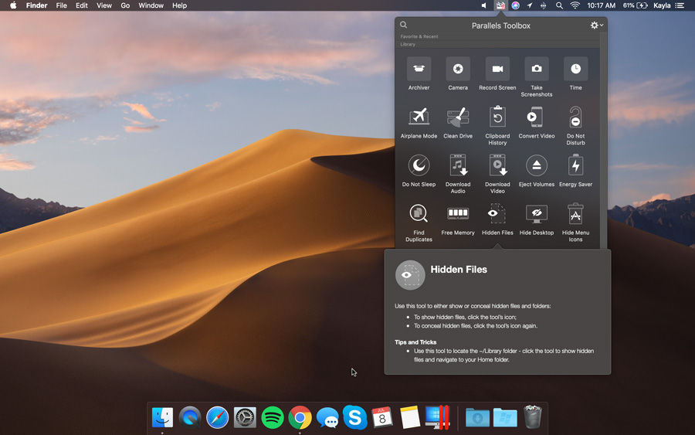Open the Trash in the Dock
Image resolution: width=695 pixels, height=435 pixels.
point(532,416)
